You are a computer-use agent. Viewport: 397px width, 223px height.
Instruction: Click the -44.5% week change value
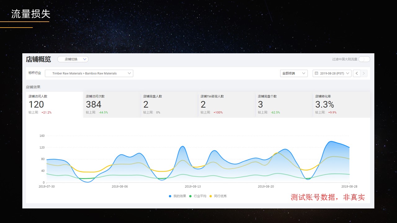pos(103,112)
